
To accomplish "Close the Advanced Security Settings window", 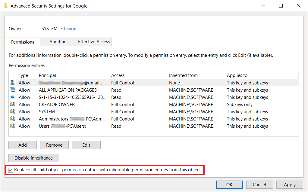I will click(299, 6).
